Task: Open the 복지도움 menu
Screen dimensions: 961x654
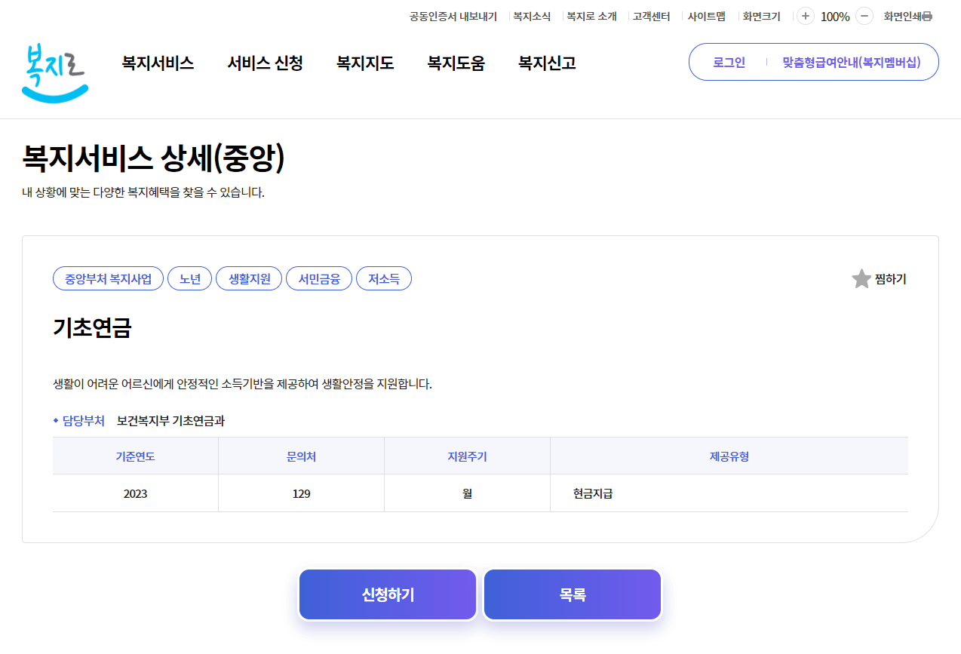Action: click(x=456, y=63)
